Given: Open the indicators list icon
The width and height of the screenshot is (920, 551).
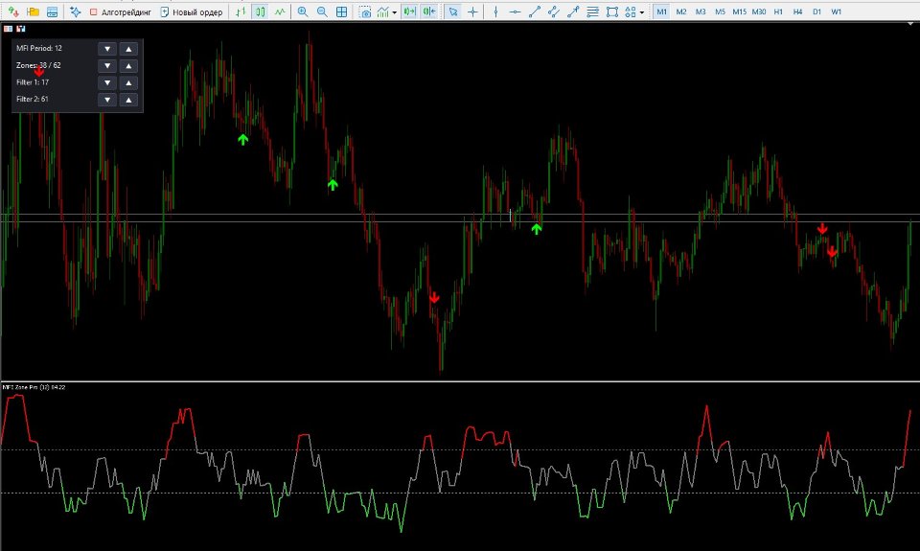Looking at the screenshot, I should point(383,11).
